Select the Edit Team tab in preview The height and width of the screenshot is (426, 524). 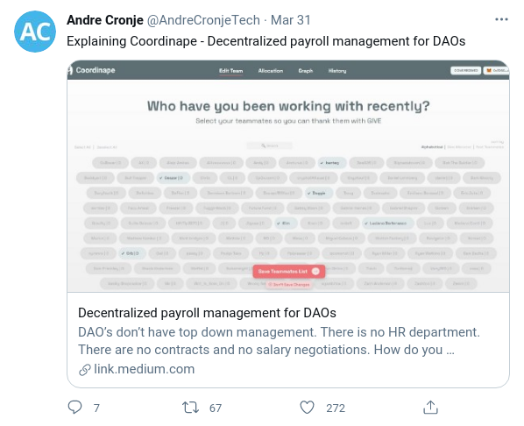point(231,71)
